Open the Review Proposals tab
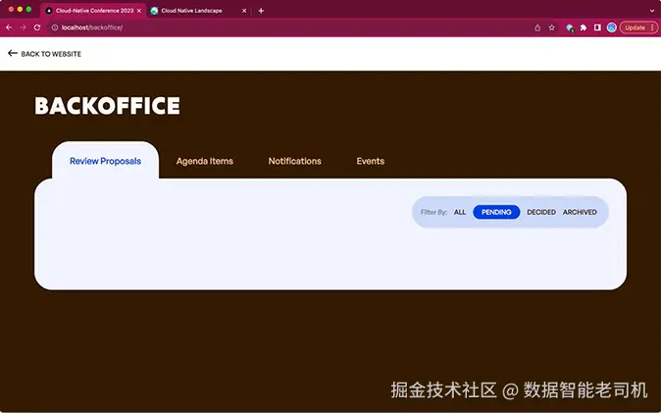This screenshot has height=413, width=661. [x=105, y=161]
